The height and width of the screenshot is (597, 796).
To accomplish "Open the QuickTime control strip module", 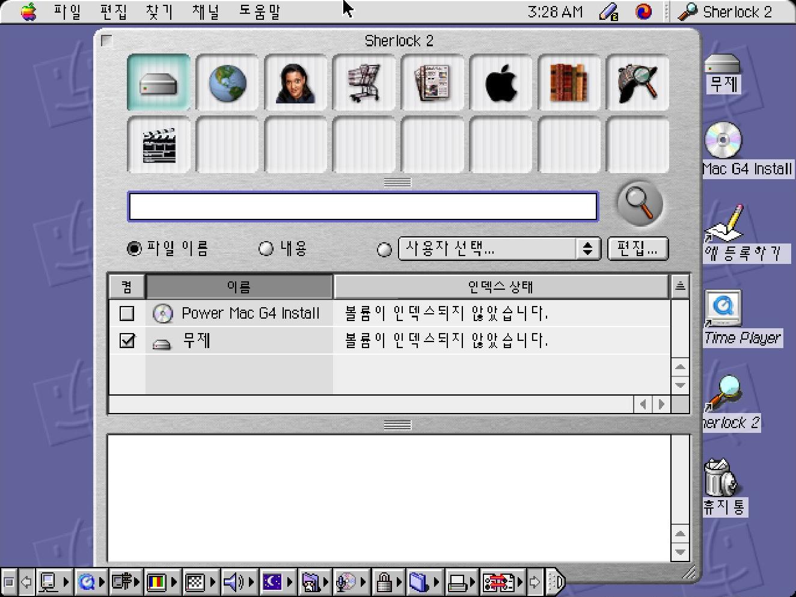I will click(x=92, y=582).
